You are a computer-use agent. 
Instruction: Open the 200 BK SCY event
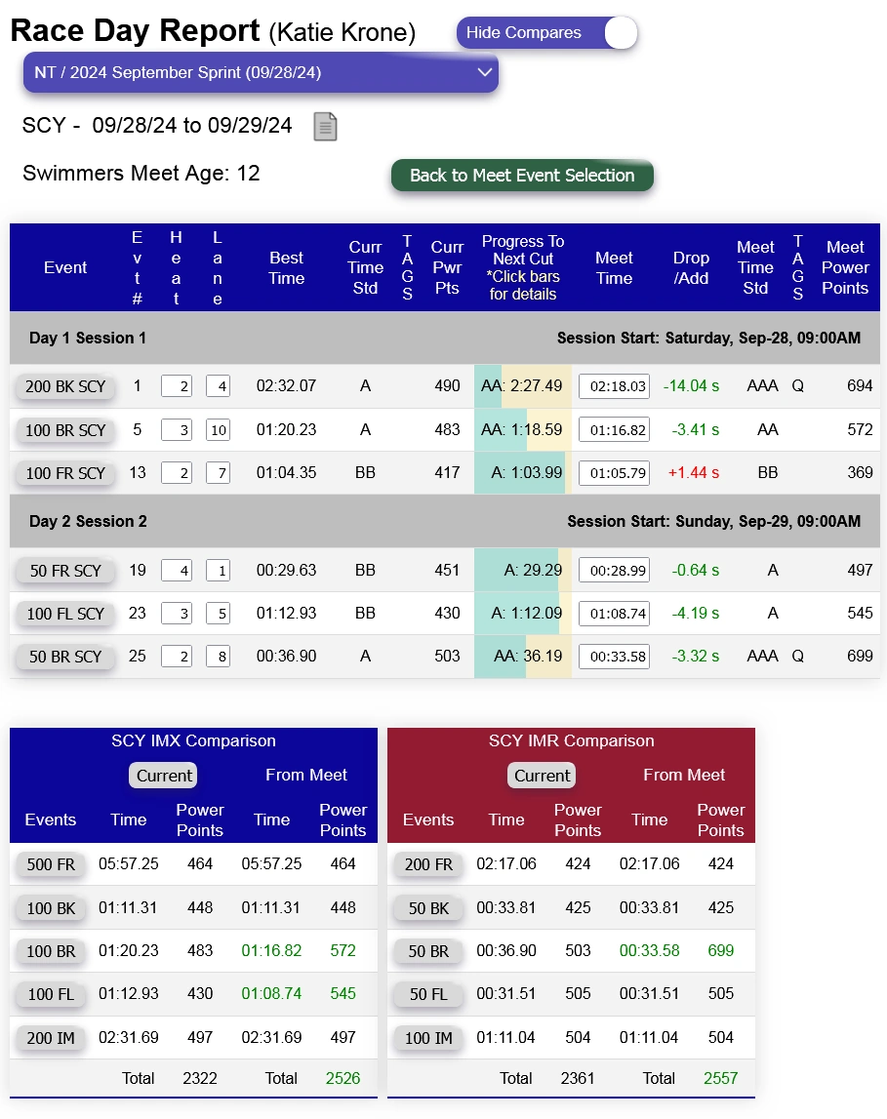65,387
